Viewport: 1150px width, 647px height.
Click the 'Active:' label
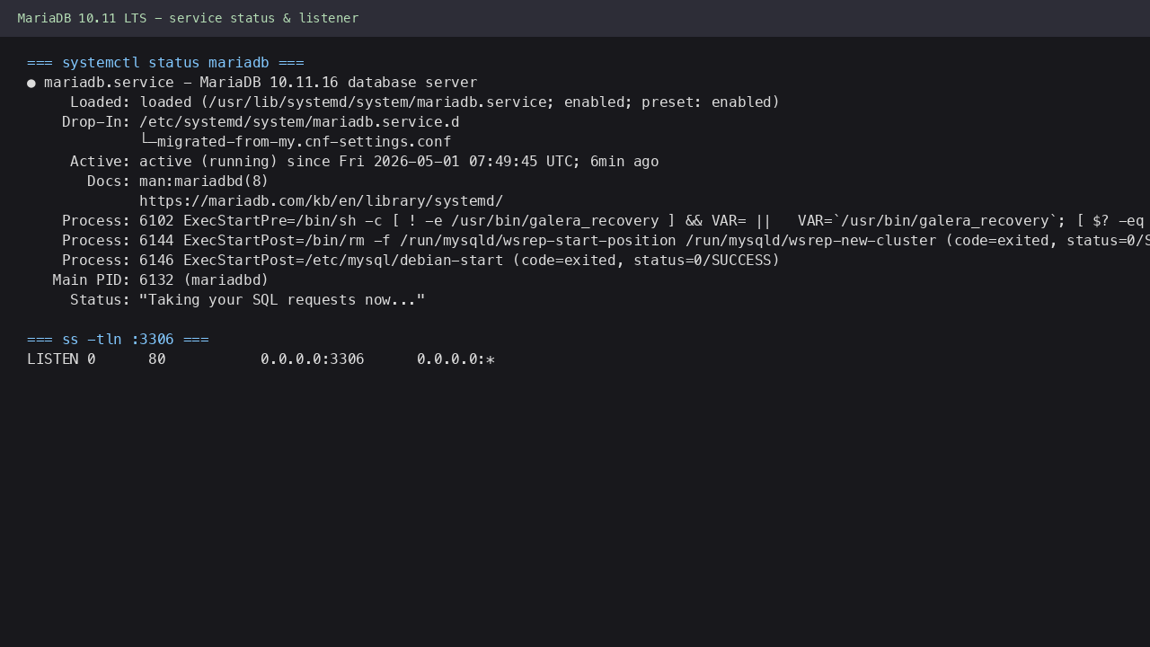pos(100,162)
